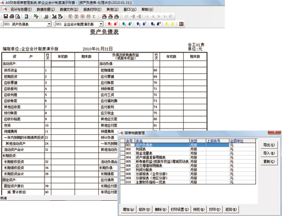Click the 货币资金 年初数 cell
Screen dimensions: 282x216
tap(63, 70)
